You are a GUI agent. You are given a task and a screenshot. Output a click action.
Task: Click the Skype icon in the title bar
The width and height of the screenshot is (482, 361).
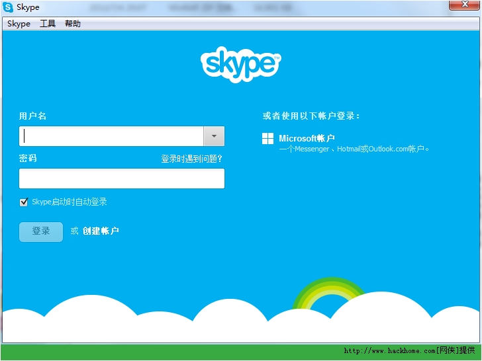tap(8, 7)
